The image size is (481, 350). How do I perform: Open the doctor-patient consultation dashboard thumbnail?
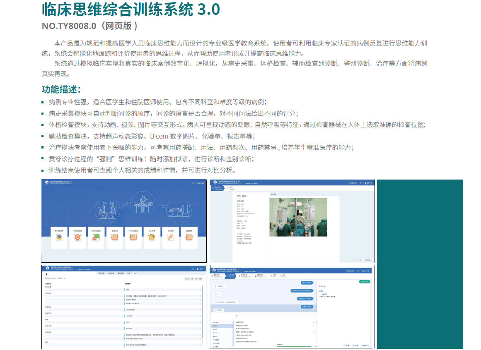point(124,221)
